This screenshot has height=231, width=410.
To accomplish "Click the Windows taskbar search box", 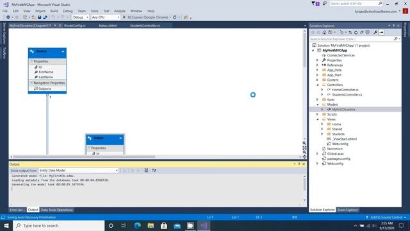I will [x=58, y=225].
